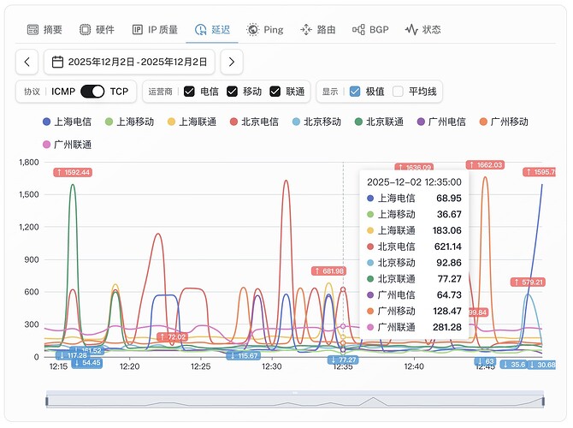Open the IP 质量 tab
Viewport: 573px width, 428px height.
click(155, 30)
